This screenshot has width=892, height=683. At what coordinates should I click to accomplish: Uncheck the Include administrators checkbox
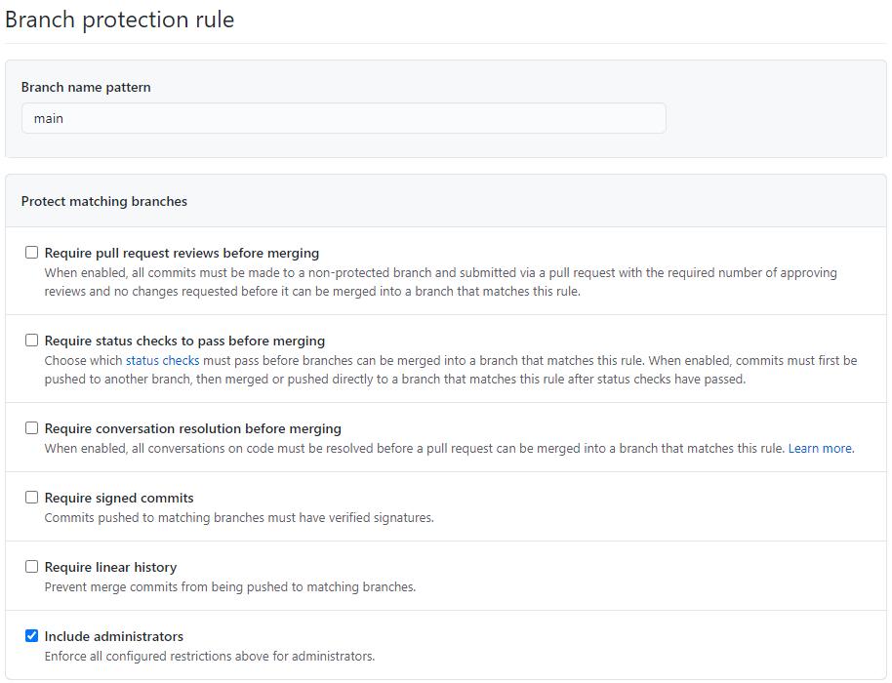(32, 636)
